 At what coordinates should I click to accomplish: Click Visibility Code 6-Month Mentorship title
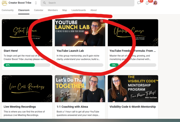[133, 107]
